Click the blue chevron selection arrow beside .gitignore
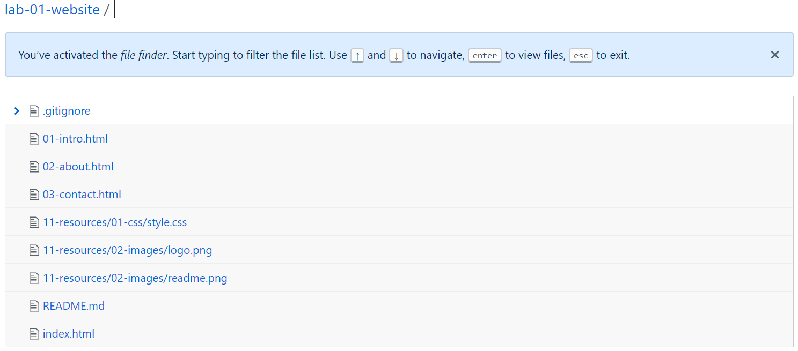Screen dimensions: 798x351 pyautogui.click(x=17, y=111)
